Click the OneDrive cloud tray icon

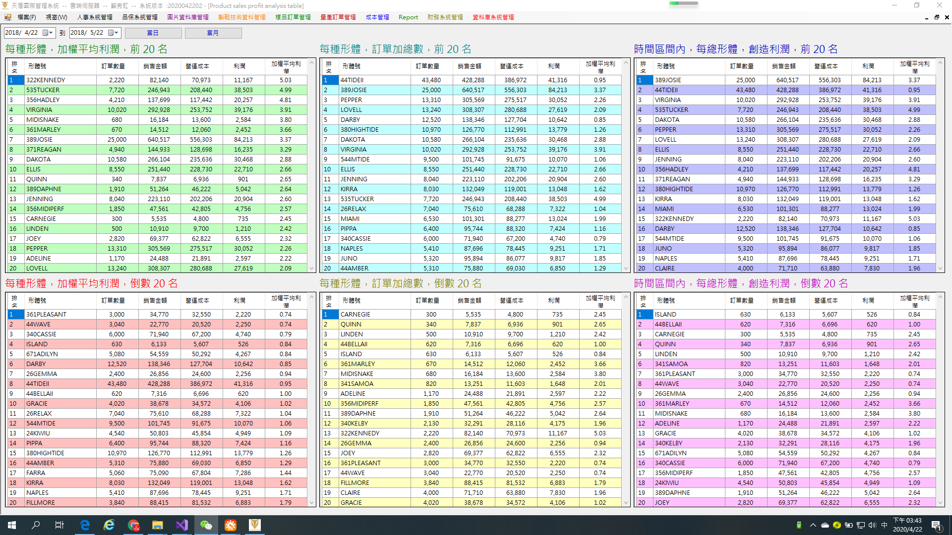coord(825,525)
